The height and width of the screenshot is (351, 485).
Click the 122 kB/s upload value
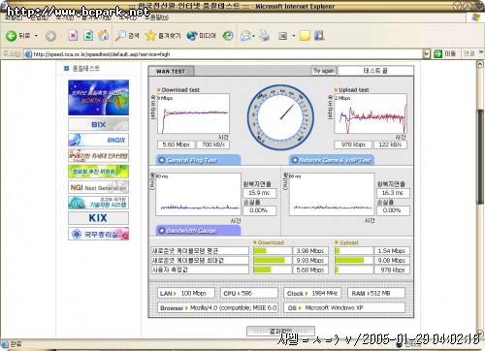pyautogui.click(x=390, y=144)
